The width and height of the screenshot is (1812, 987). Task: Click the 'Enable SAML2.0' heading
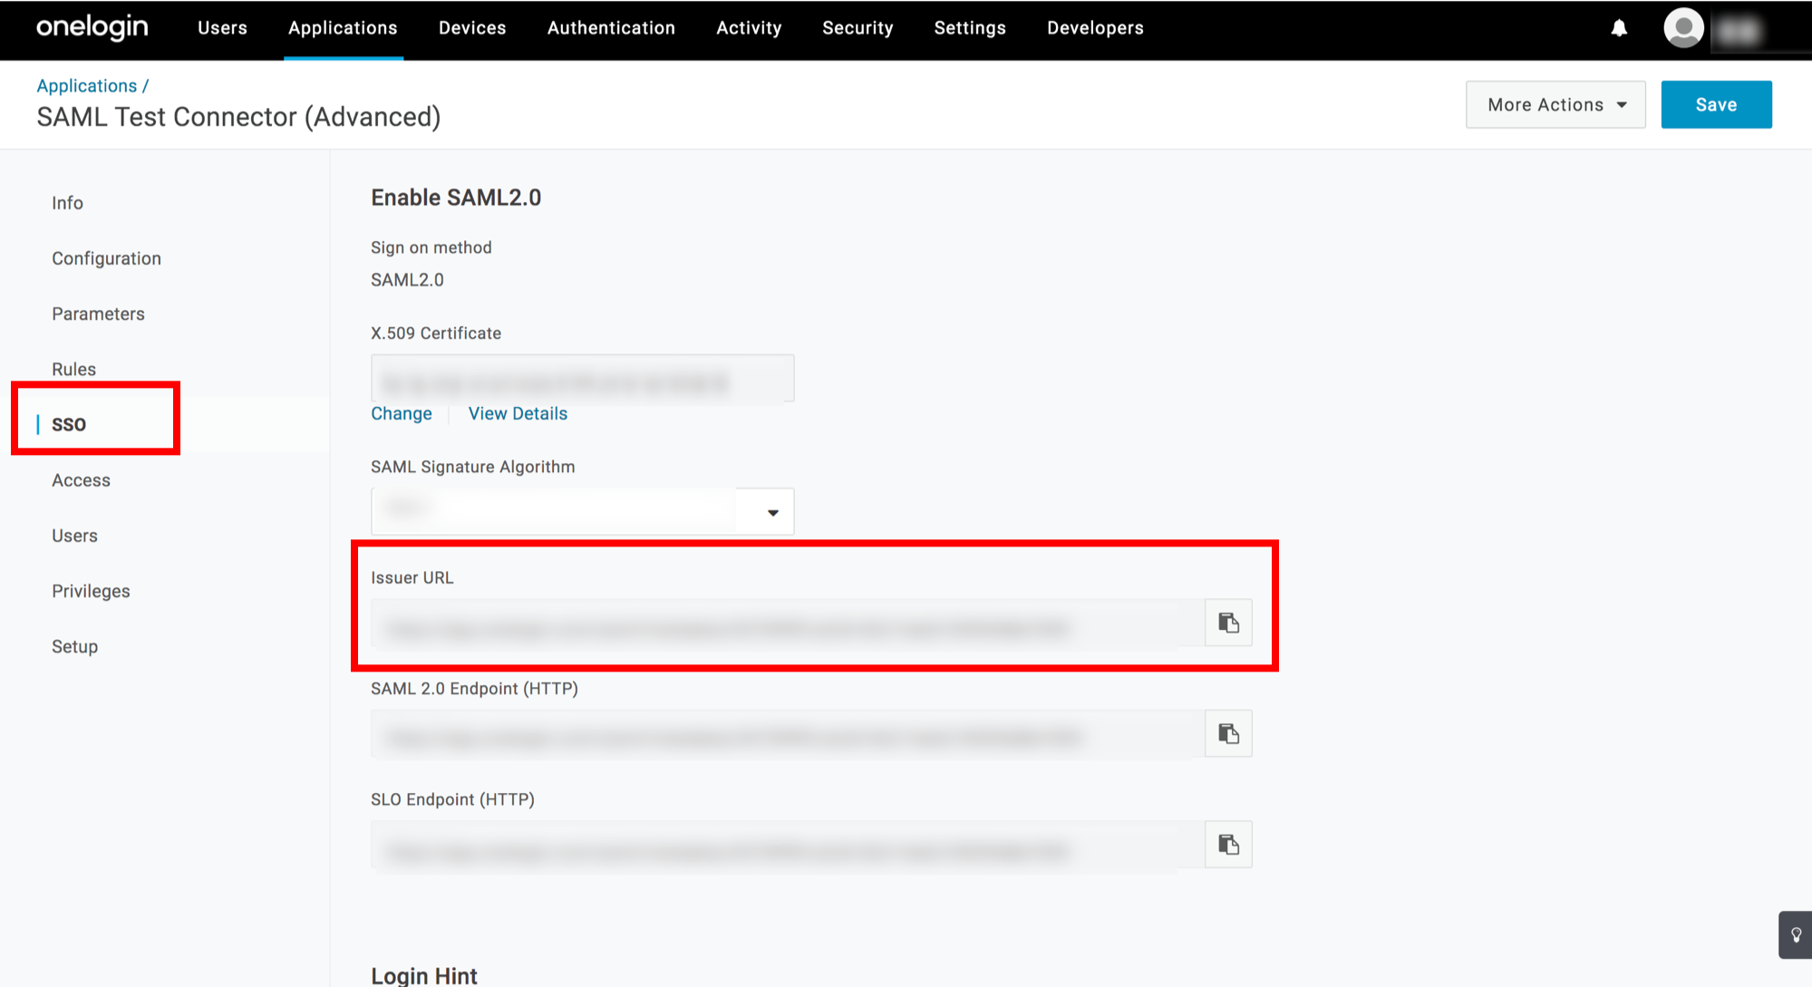point(456,198)
